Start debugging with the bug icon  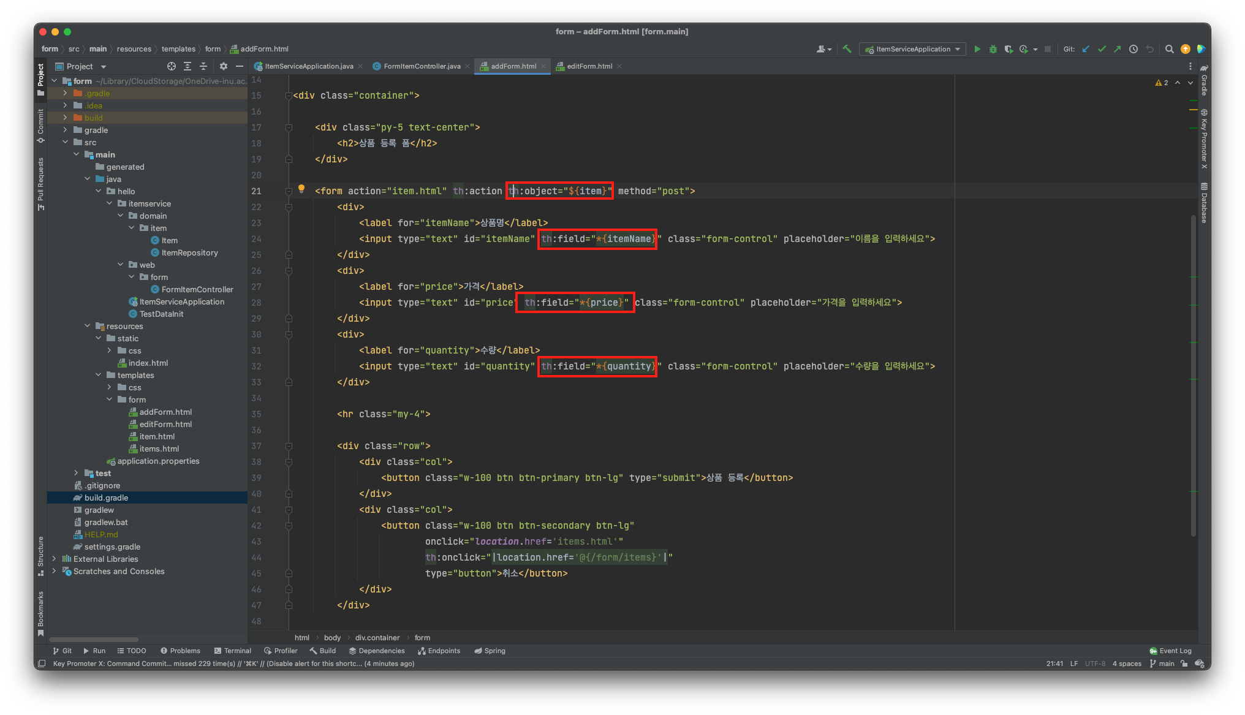point(993,49)
